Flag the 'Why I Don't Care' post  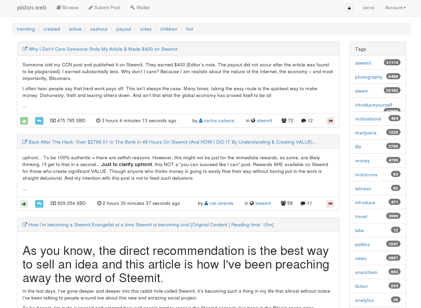click(330, 121)
